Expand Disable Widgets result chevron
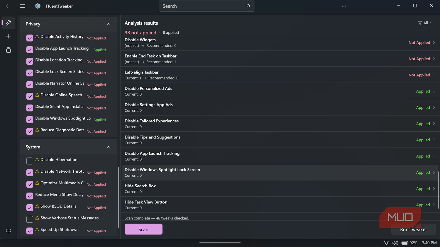This screenshot has height=247, width=440. 434,42
